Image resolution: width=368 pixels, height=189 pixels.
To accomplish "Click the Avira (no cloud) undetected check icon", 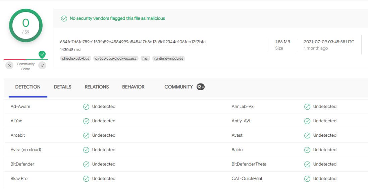I will point(86,150).
